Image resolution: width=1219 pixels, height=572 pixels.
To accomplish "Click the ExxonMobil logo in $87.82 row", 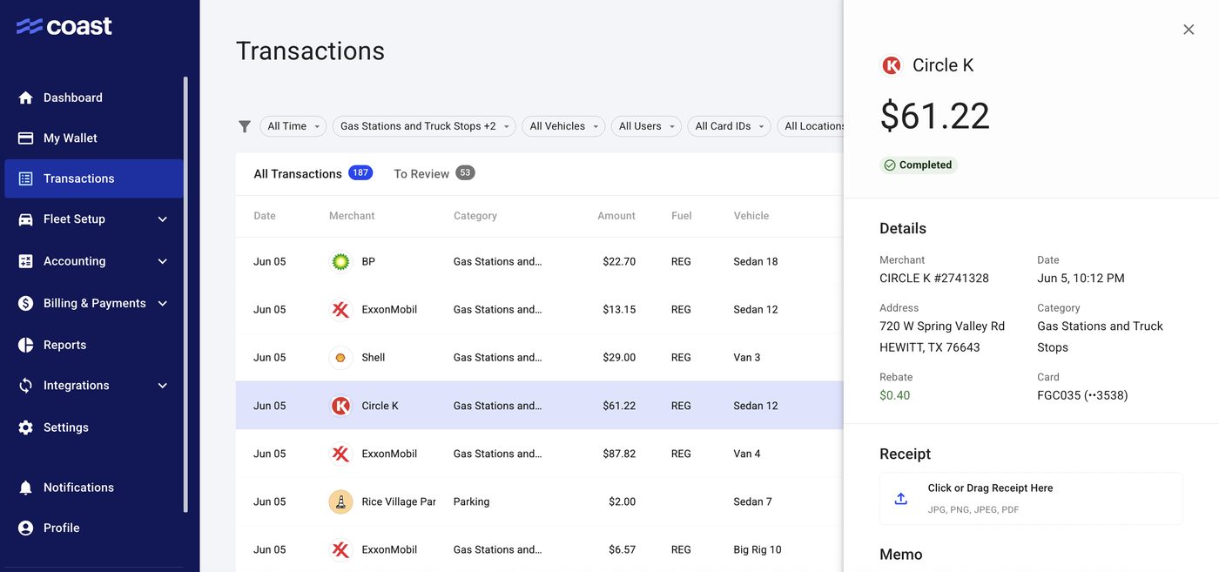I will click(x=341, y=454).
